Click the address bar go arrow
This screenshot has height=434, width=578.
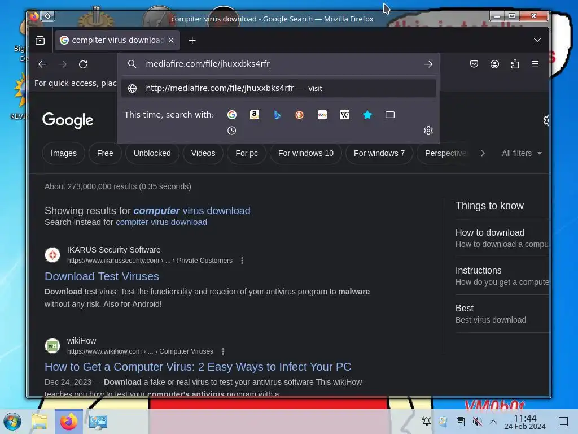click(428, 64)
